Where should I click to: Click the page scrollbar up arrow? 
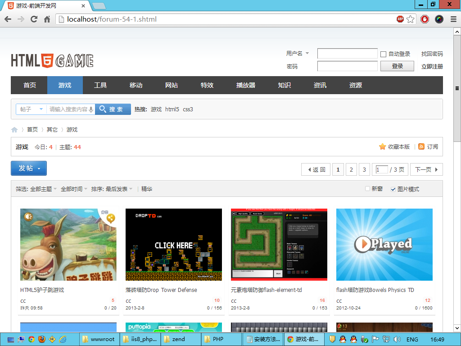(x=457, y=32)
